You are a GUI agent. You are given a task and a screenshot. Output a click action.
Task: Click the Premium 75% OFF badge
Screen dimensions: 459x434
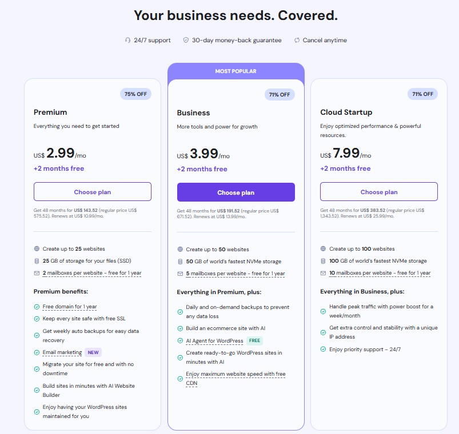pos(135,94)
